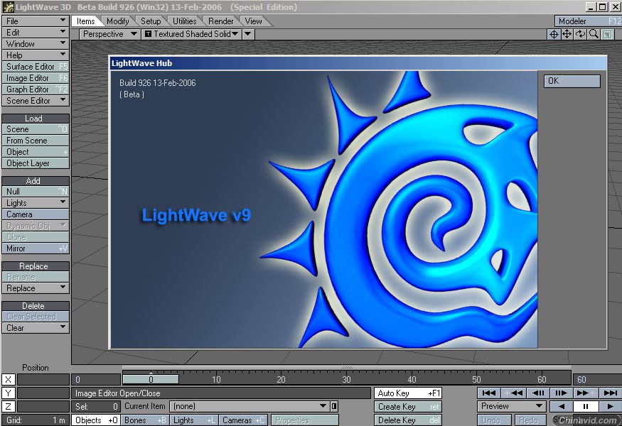Open the Replace dropdown
The image size is (622, 426).
click(x=36, y=288)
